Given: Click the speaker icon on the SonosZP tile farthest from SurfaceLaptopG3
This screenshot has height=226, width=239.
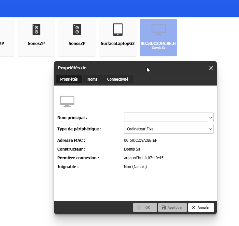Looking at the screenshot, I should click(x=36, y=30).
